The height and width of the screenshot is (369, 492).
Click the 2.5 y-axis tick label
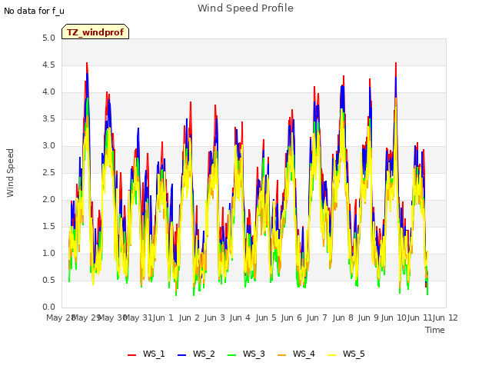point(48,172)
